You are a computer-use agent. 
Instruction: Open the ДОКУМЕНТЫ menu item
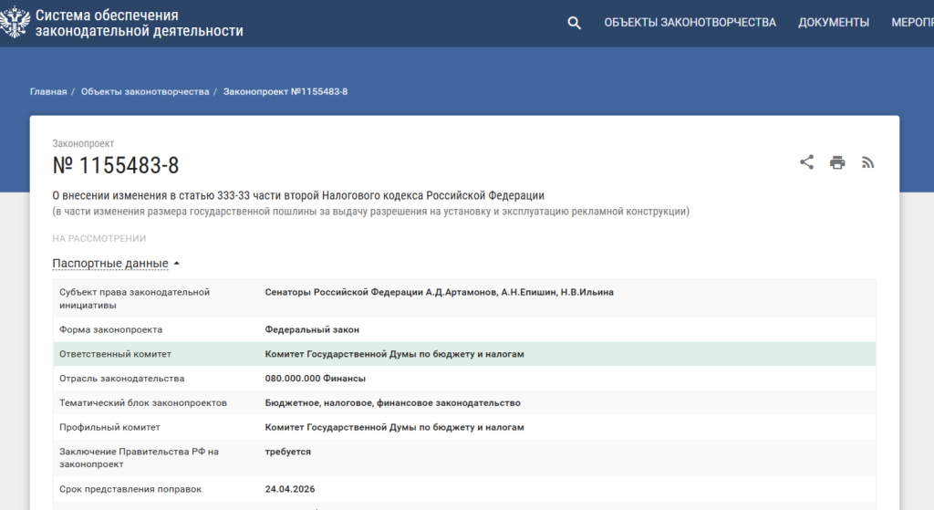point(834,23)
